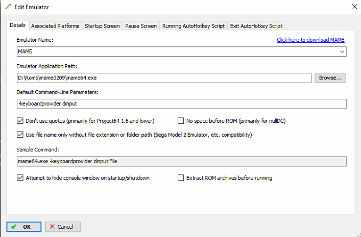Toggle Attempt to hide console window checkbox
The height and width of the screenshot is (237, 361).
pyautogui.click(x=20, y=178)
